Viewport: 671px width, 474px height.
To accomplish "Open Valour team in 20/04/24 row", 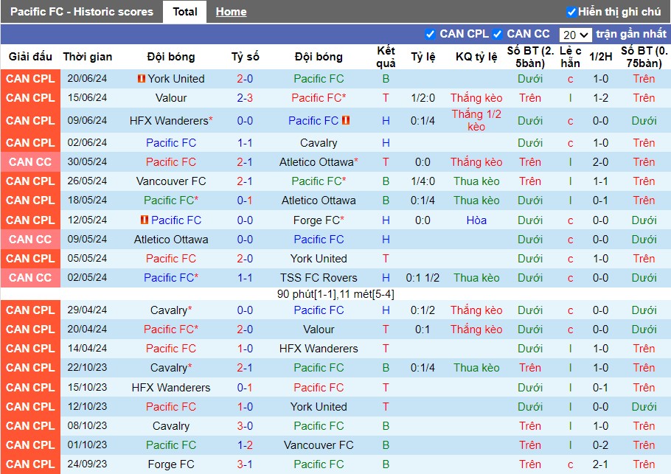I will coord(319,330).
